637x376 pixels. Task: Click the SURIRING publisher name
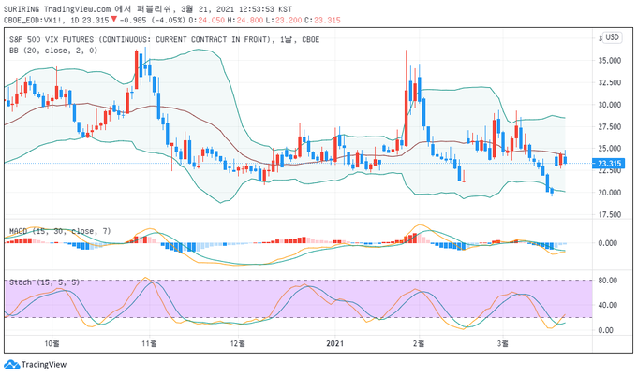[22, 9]
